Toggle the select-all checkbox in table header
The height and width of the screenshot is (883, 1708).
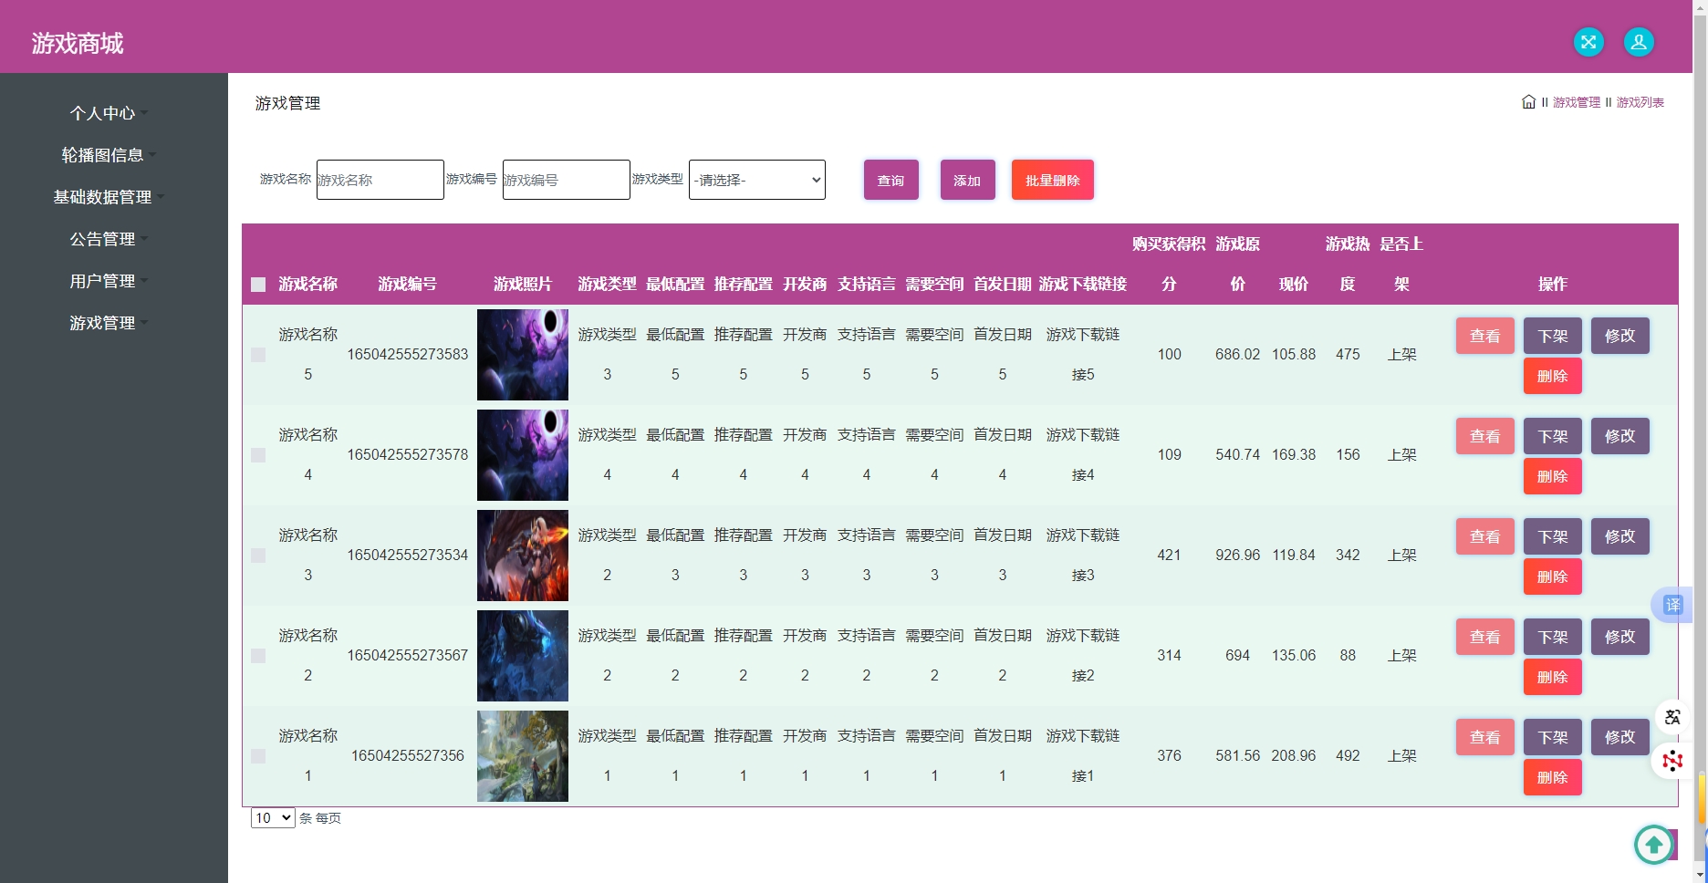pyautogui.click(x=258, y=285)
